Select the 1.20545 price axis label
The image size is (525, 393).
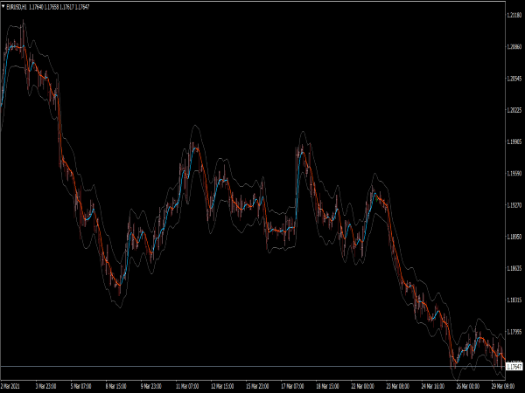pyautogui.click(x=514, y=79)
